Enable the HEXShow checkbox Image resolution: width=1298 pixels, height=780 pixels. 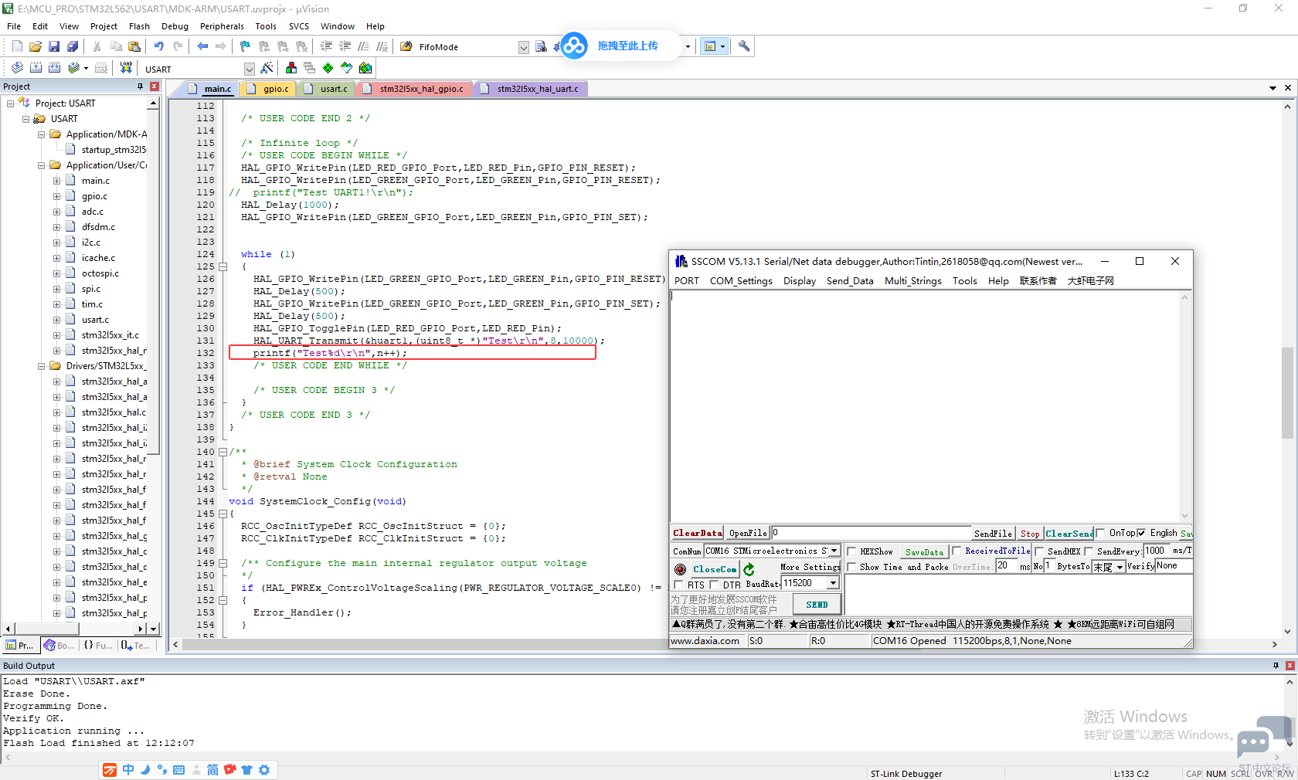851,551
